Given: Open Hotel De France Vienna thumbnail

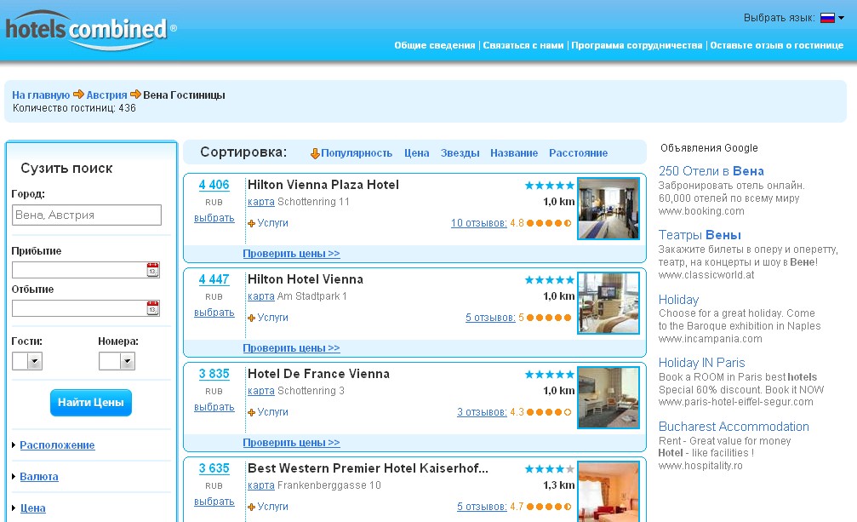Looking at the screenshot, I should pos(608,398).
